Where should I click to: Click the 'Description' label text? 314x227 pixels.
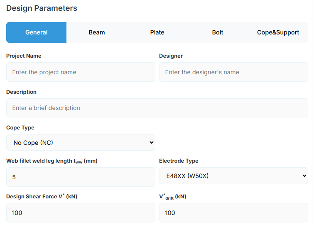21,92
